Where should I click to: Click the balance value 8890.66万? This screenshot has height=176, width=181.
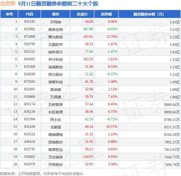point(172,112)
